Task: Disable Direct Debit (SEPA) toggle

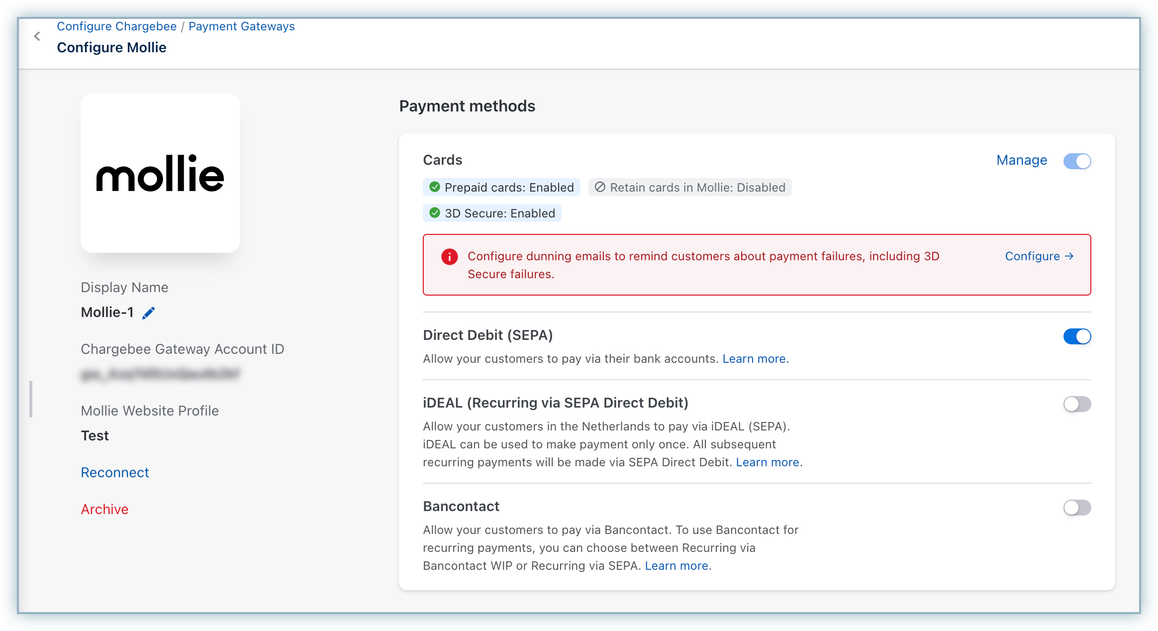Action: [1077, 336]
